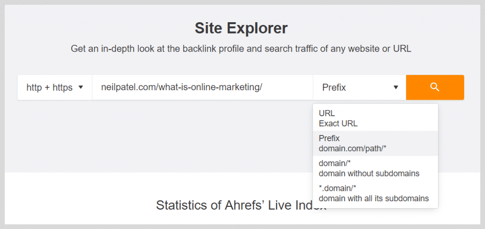This screenshot has width=485, height=229.
Task: Open the "http + https" protocol selector
Action: pyautogui.click(x=54, y=87)
